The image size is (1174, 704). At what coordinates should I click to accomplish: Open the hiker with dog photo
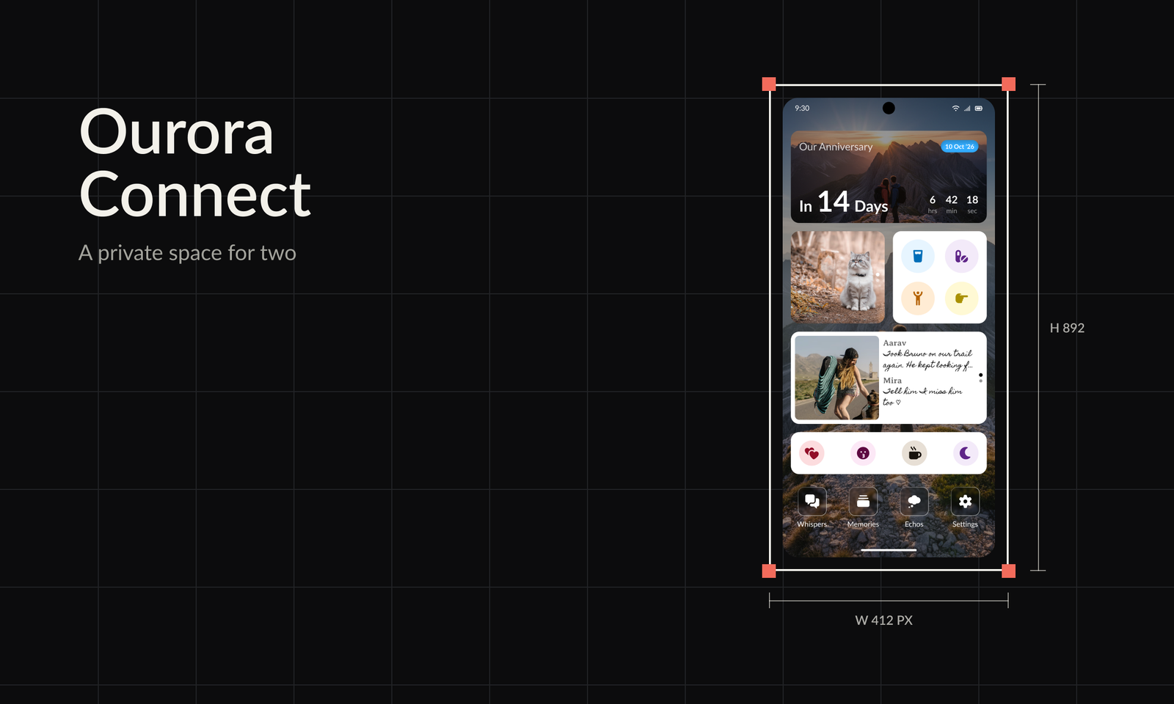(x=837, y=378)
